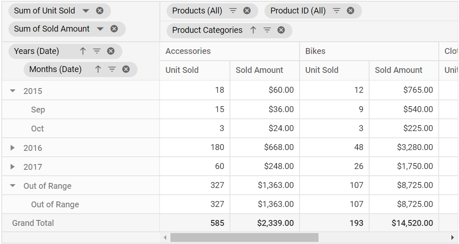Viewport: 459px width, 244px height.
Task: Expand the 2016 year row
Action: click(13, 148)
